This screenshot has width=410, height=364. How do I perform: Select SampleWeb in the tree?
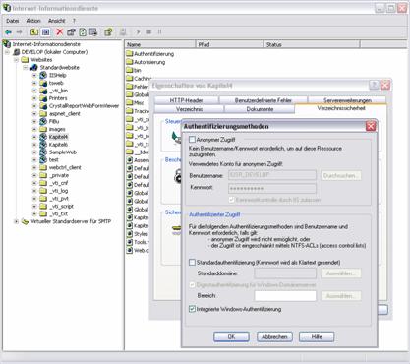click(63, 152)
